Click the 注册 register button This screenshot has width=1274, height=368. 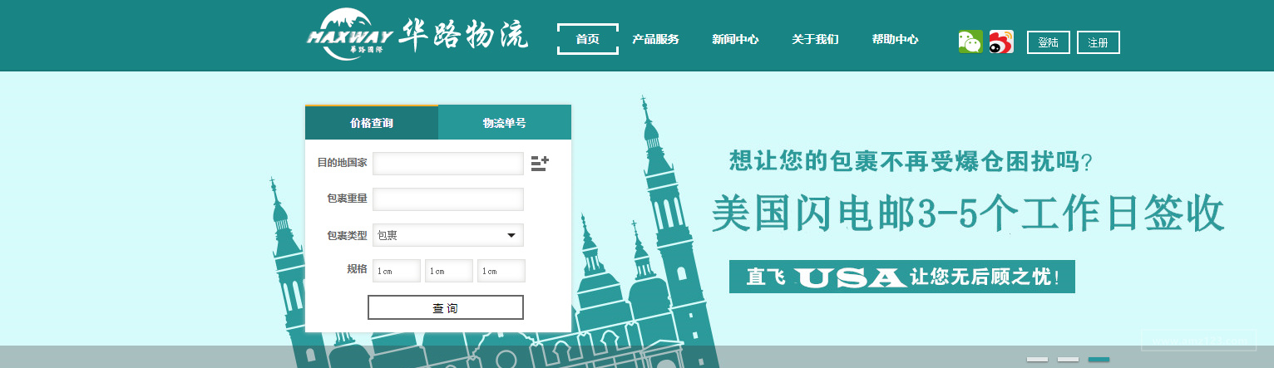click(1099, 42)
